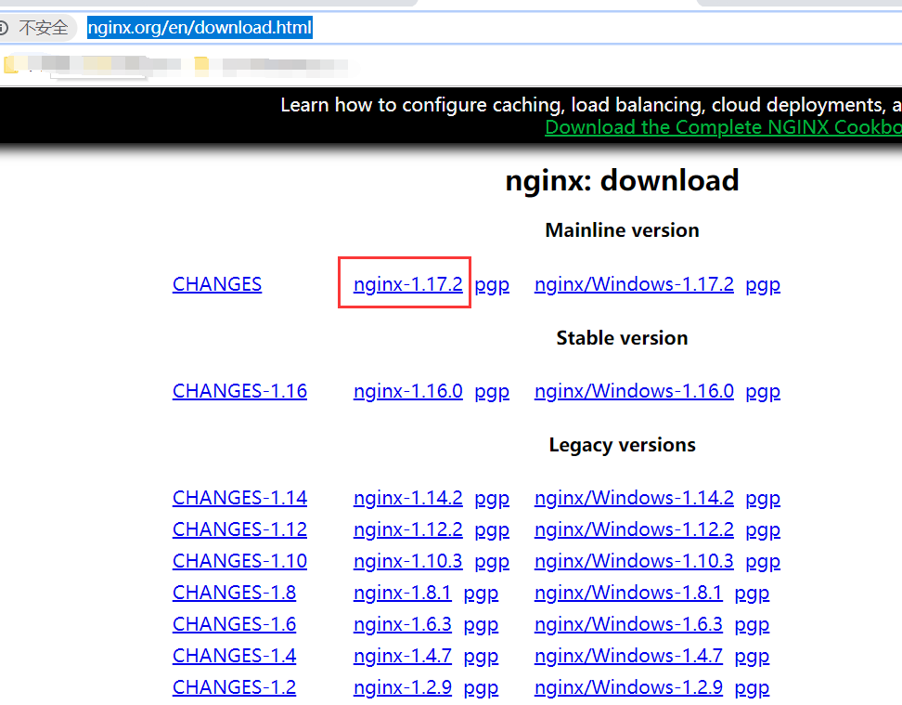Download nginx-1.2.9 source
This screenshot has width=902, height=705.
coord(402,688)
